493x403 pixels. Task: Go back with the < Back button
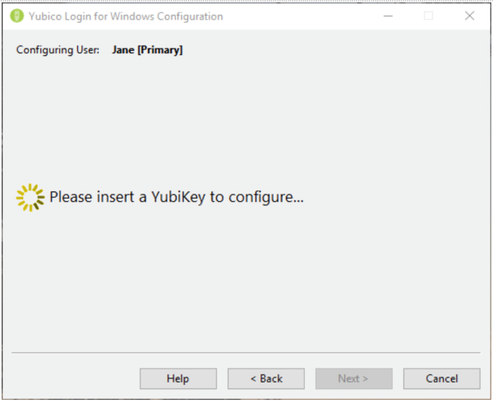pyautogui.click(x=265, y=378)
